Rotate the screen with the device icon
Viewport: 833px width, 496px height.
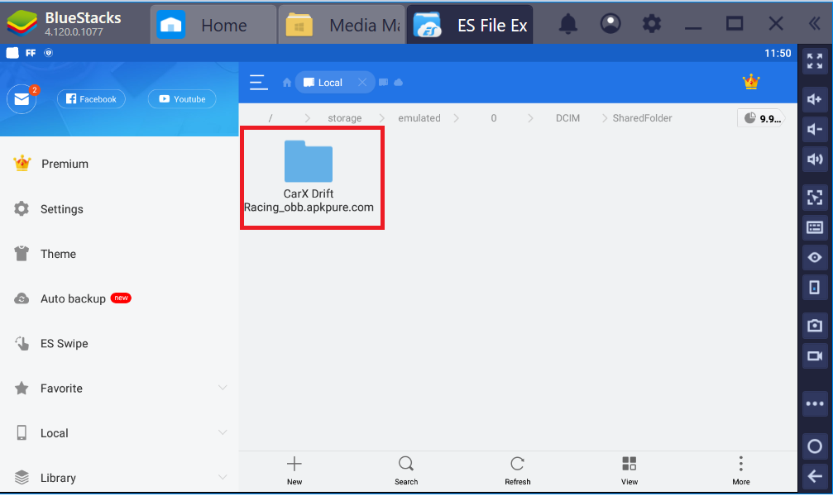click(x=815, y=288)
